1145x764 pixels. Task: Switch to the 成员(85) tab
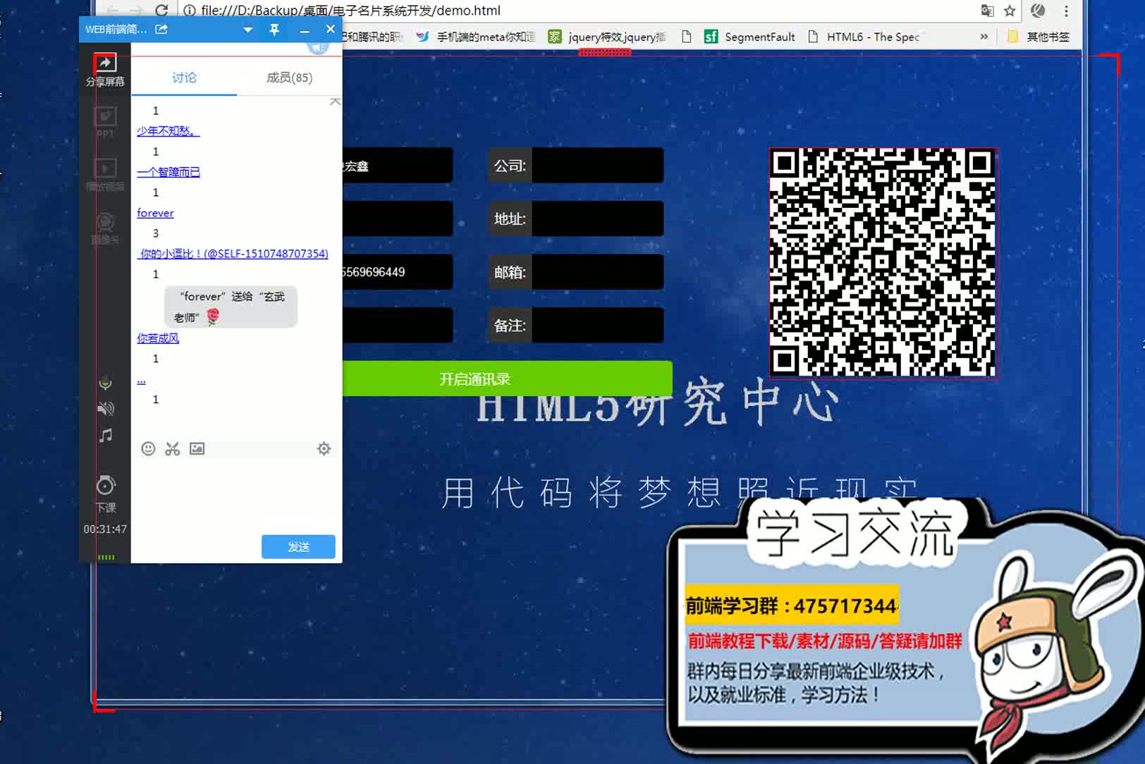pyautogui.click(x=289, y=77)
